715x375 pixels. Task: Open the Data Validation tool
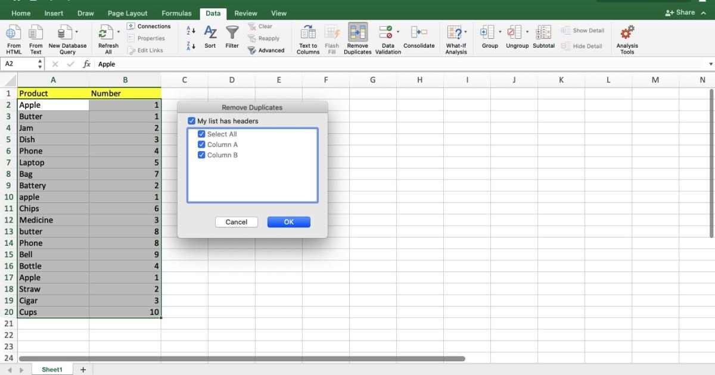(387, 39)
